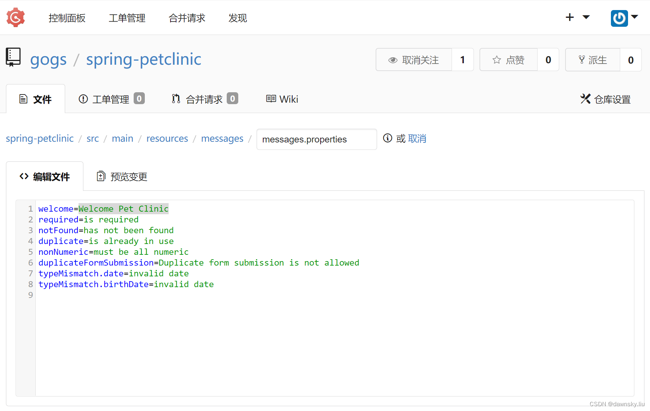
Task: Click 'nonNumeric=must be all numeric' line
Action: (114, 252)
